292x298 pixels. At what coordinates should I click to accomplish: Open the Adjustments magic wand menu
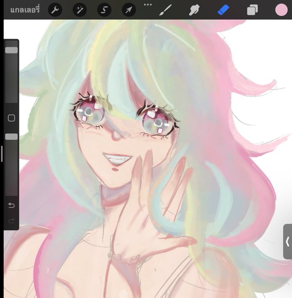pos(80,10)
